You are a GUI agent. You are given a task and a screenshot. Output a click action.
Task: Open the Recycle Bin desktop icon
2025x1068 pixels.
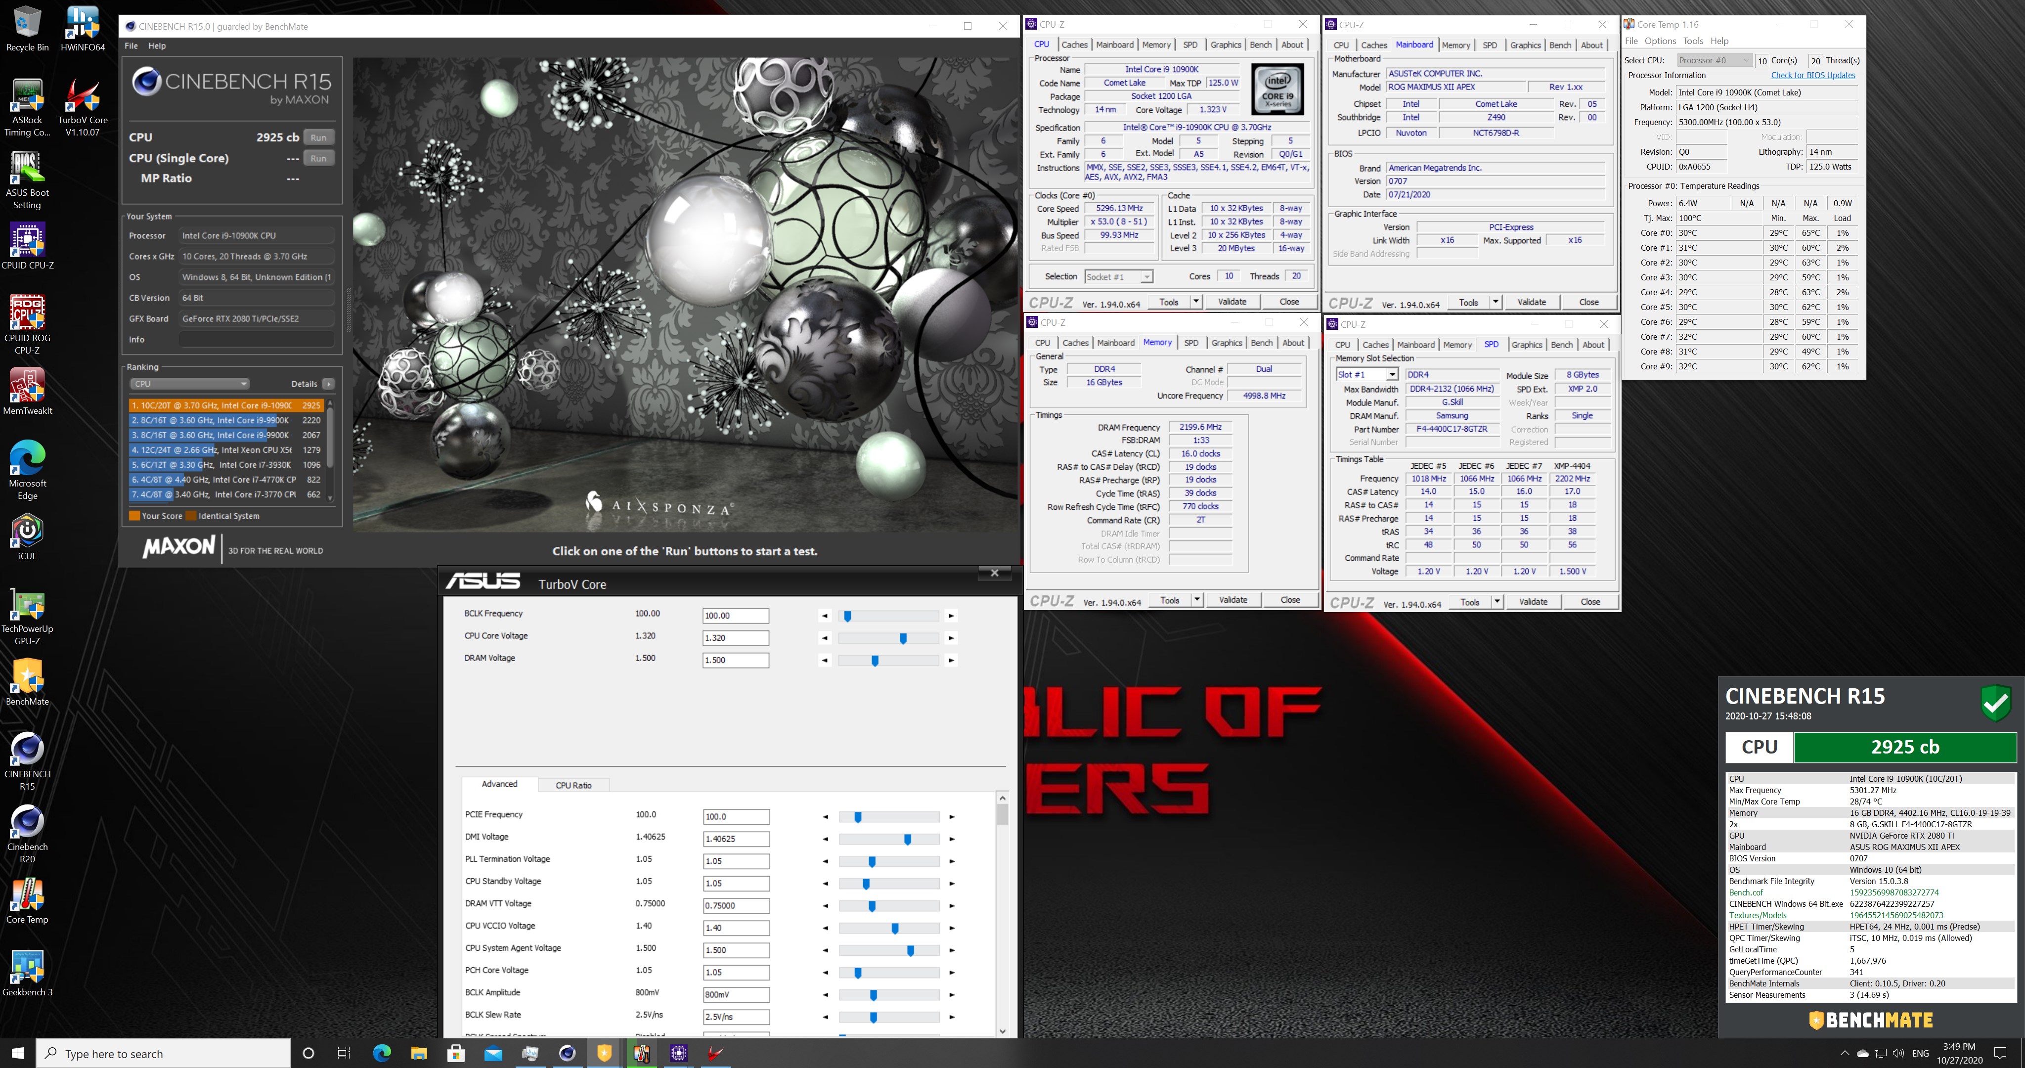click(x=27, y=29)
